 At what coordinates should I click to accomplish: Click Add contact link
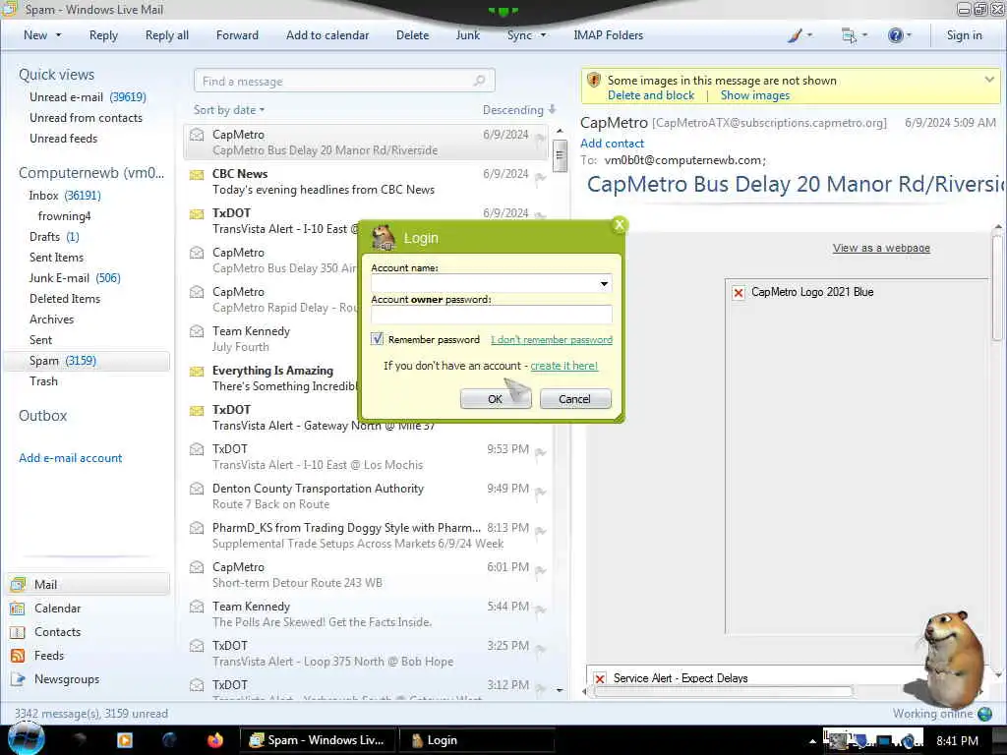click(612, 144)
